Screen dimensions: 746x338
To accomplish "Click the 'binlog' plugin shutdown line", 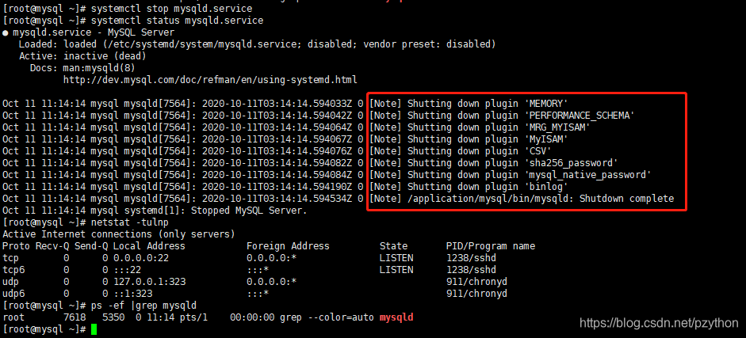I will [x=285, y=187].
